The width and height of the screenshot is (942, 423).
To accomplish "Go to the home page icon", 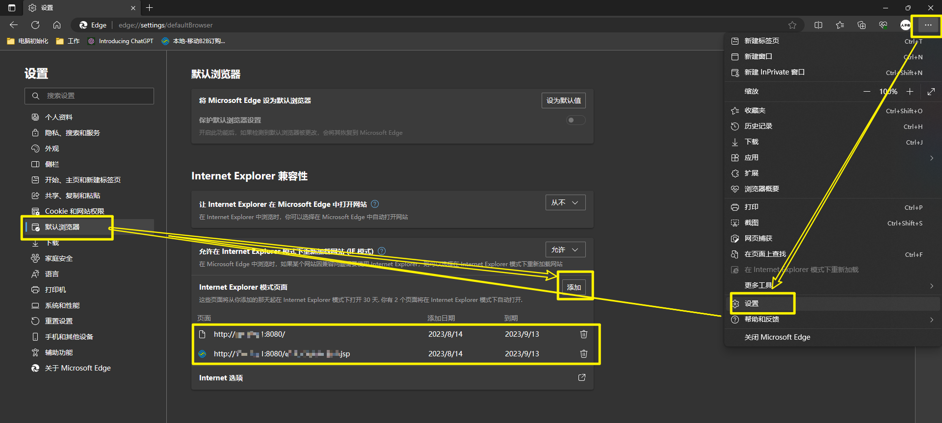I will click(x=57, y=25).
